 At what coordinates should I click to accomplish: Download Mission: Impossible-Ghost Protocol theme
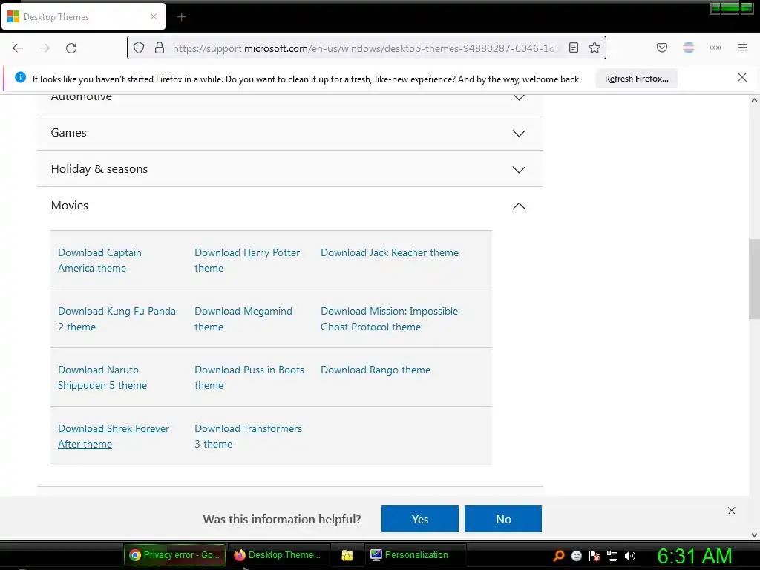coord(391,319)
